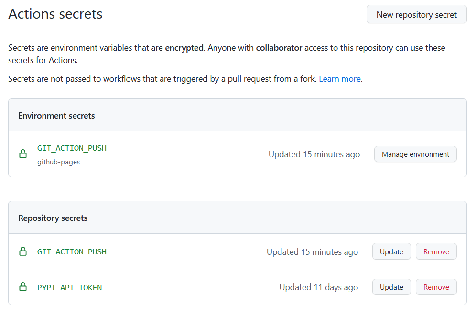Select the GIT_ACTION_PUSH name under Environment secrets
Screen dimensions: 476x316
pyautogui.click(x=72, y=148)
